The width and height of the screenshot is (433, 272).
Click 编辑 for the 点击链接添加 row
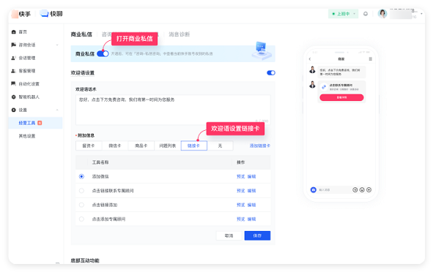click(x=251, y=205)
